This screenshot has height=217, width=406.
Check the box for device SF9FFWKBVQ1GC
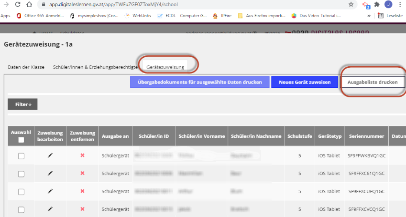[x=21, y=156]
